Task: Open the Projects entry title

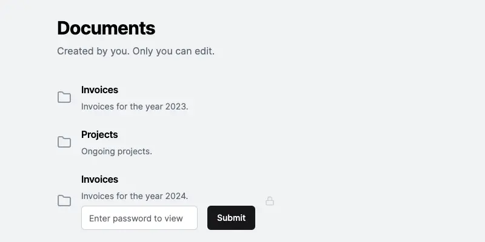Action: [99, 134]
